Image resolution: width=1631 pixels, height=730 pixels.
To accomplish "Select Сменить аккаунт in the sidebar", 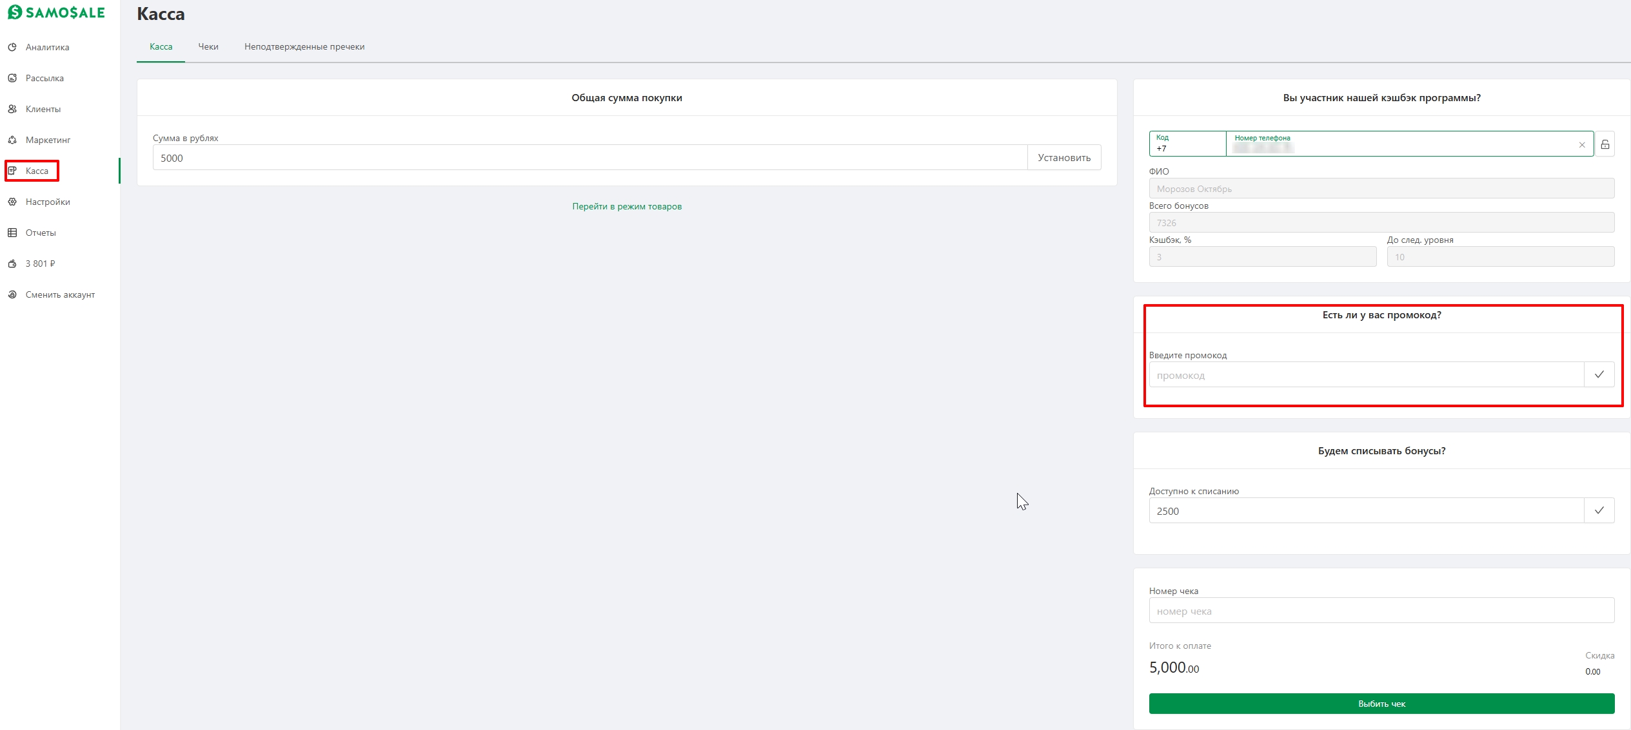I will tap(60, 294).
